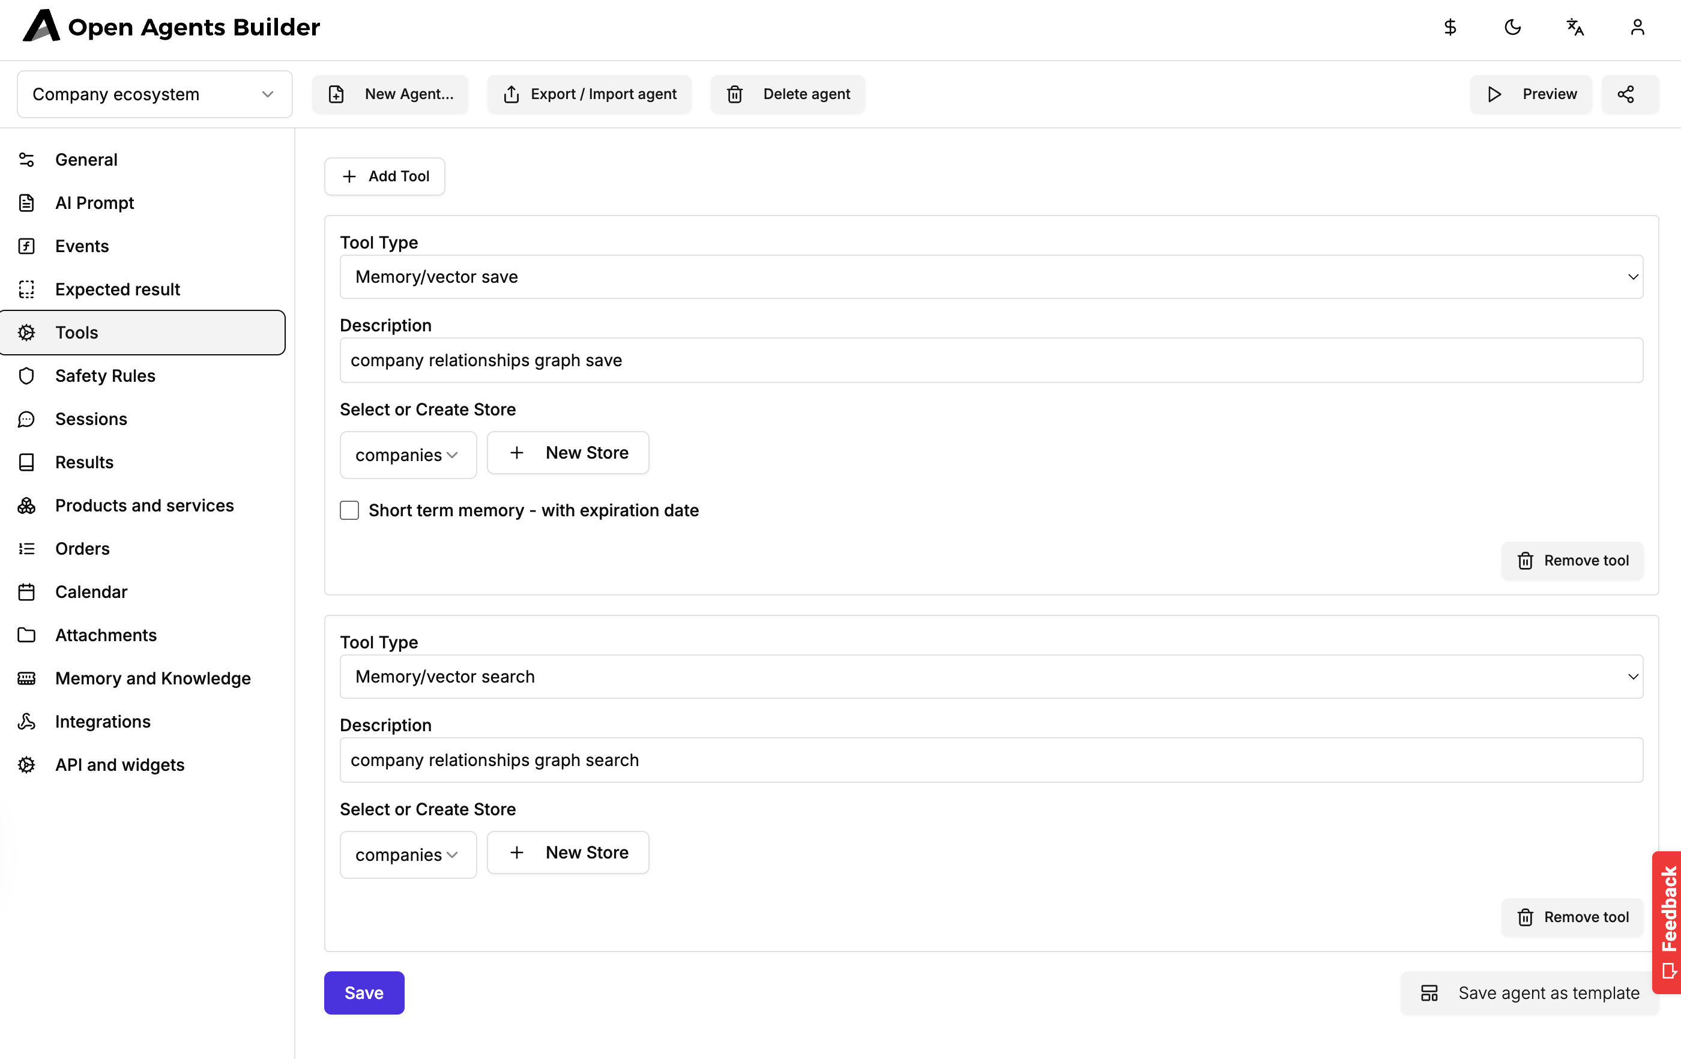The width and height of the screenshot is (1681, 1059).
Task: Click the Open Agents Builder logo
Action: (x=171, y=26)
